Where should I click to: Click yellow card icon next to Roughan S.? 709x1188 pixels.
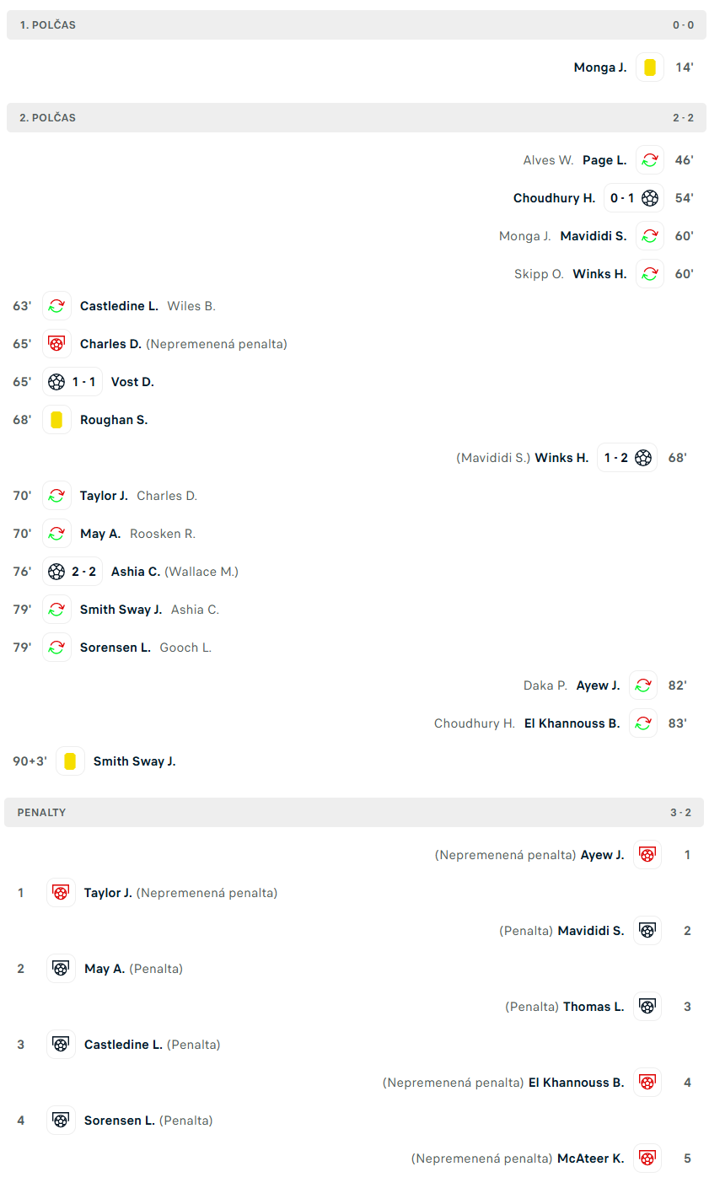pos(56,420)
